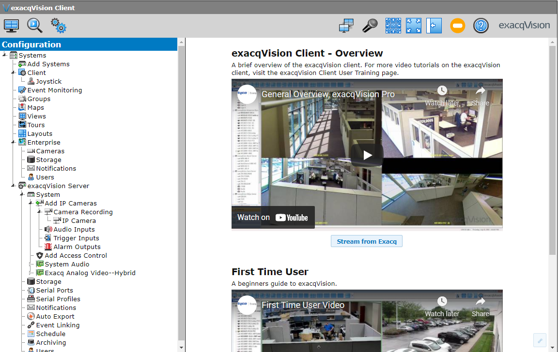Image resolution: width=559 pixels, height=352 pixels.
Task: Toggle full screen arrows icon
Action: click(414, 26)
